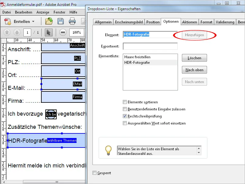Select the Optionen tab

coord(171,21)
